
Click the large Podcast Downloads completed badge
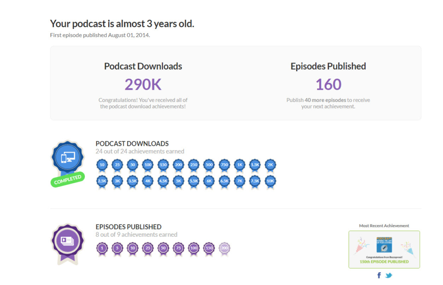(68, 158)
